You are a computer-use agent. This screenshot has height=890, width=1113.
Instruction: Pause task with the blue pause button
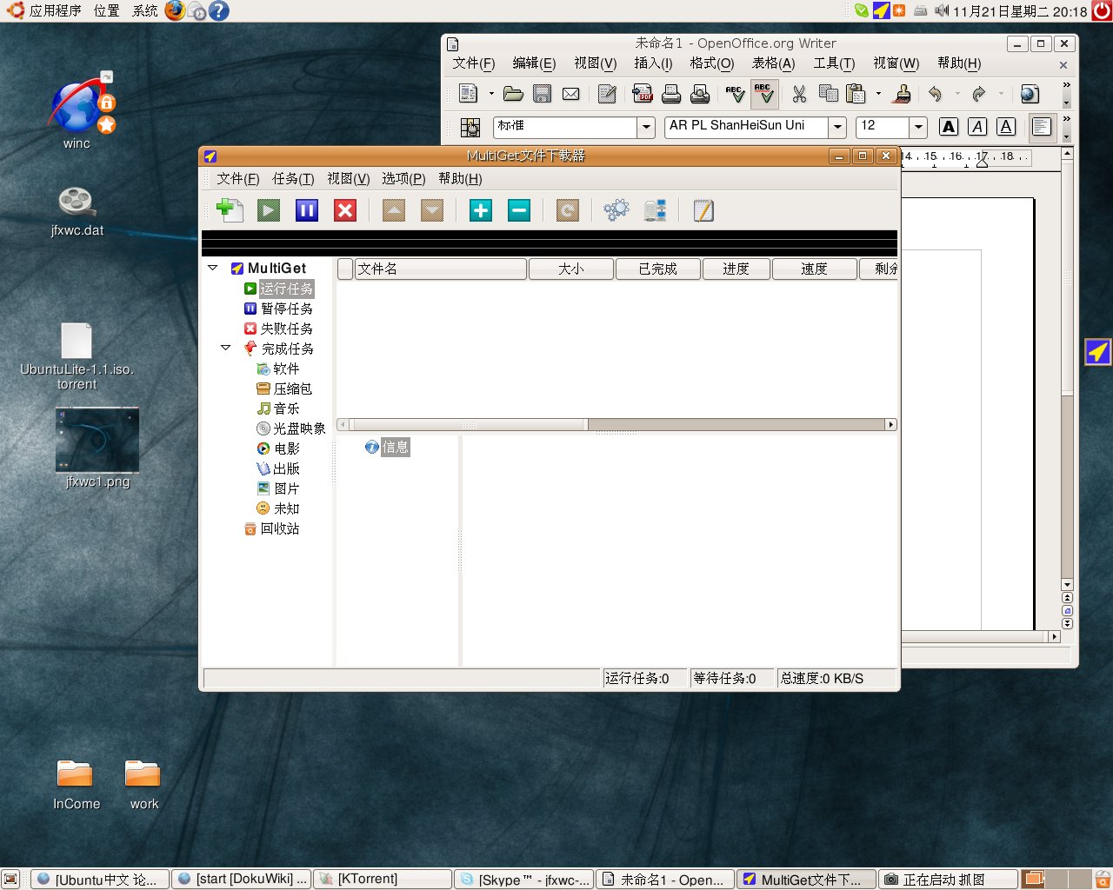307,210
